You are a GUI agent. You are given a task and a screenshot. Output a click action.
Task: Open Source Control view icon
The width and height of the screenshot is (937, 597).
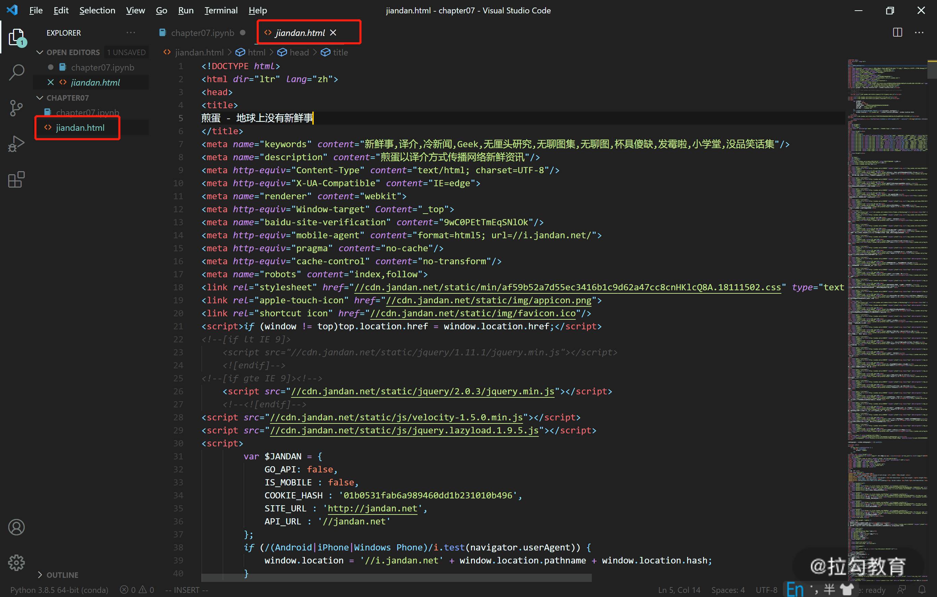pos(16,108)
